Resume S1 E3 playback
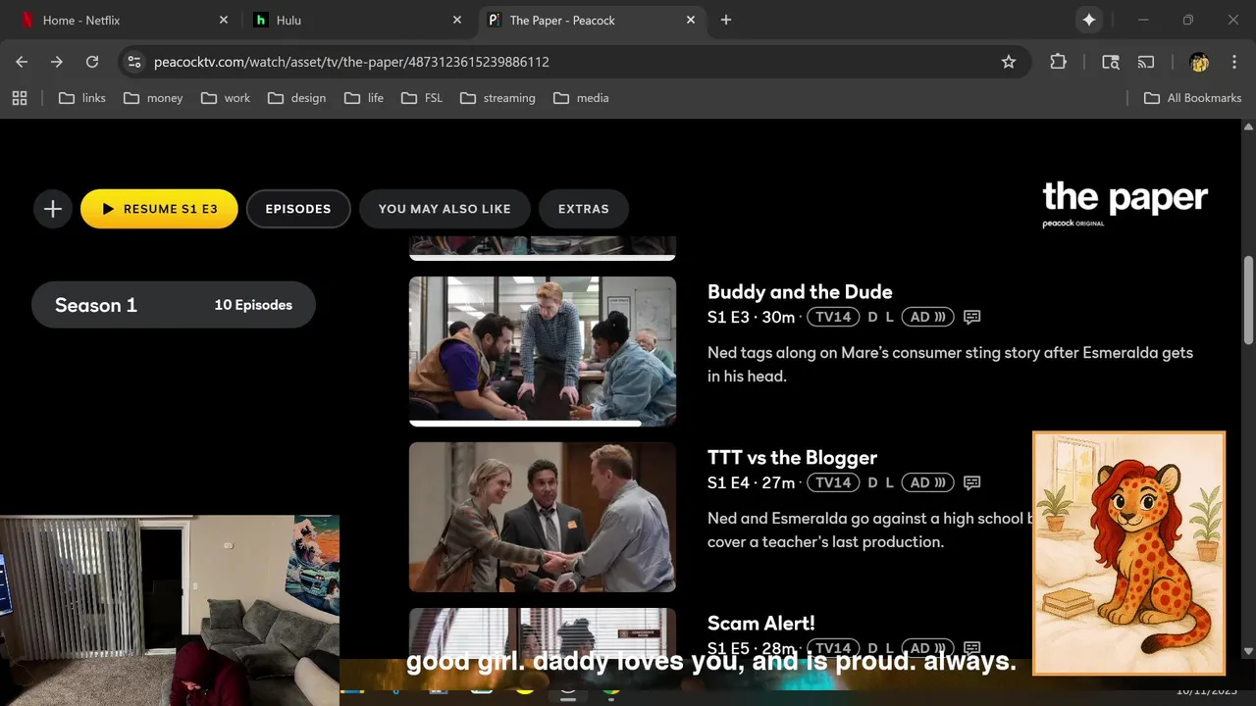1256x706 pixels. pyautogui.click(x=159, y=209)
